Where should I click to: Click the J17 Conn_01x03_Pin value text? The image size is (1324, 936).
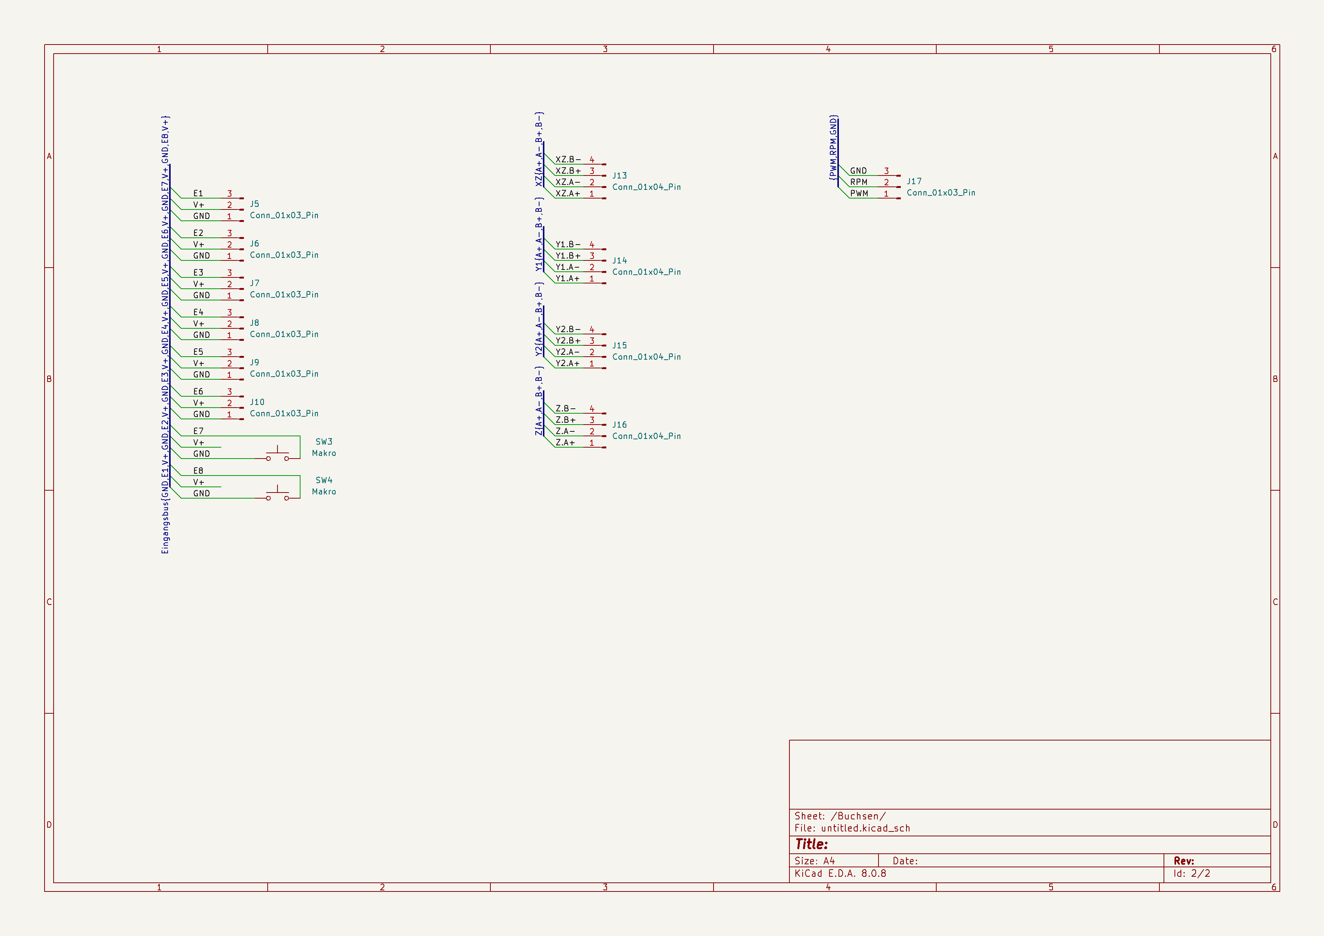pos(940,193)
